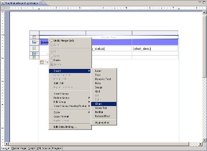Switch to the Script tab
Screen dimensions: 207x151
click(x=31, y=149)
